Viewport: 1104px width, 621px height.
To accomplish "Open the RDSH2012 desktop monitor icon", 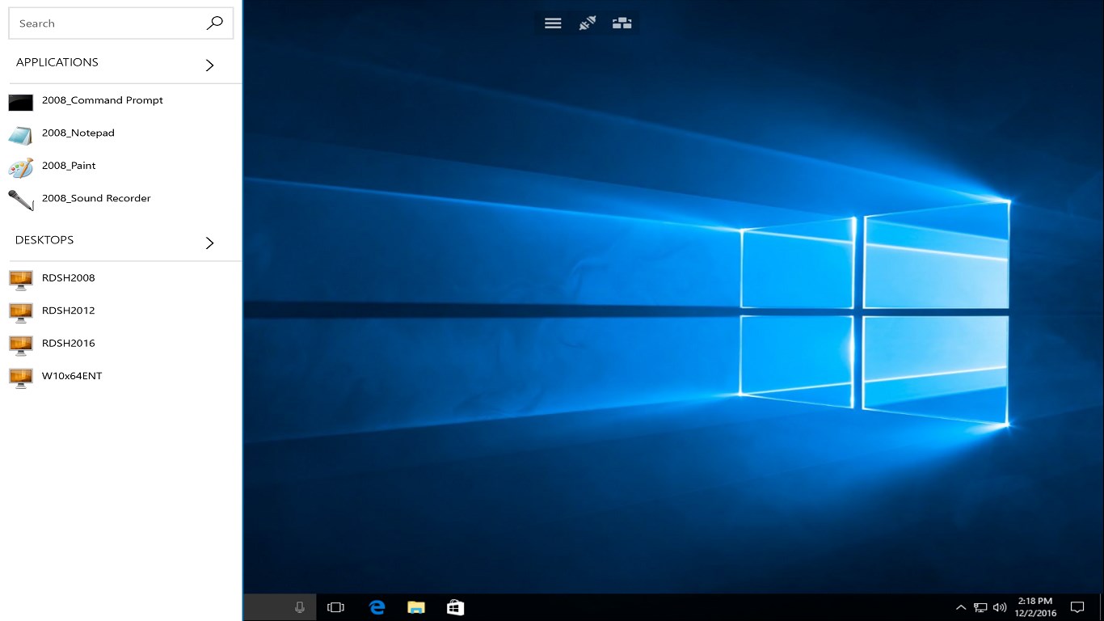I will pyautogui.click(x=21, y=311).
